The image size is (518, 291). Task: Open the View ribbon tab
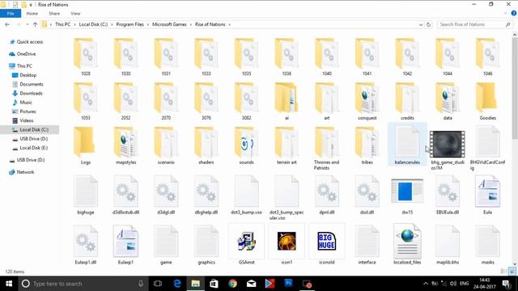pyautogui.click(x=75, y=14)
